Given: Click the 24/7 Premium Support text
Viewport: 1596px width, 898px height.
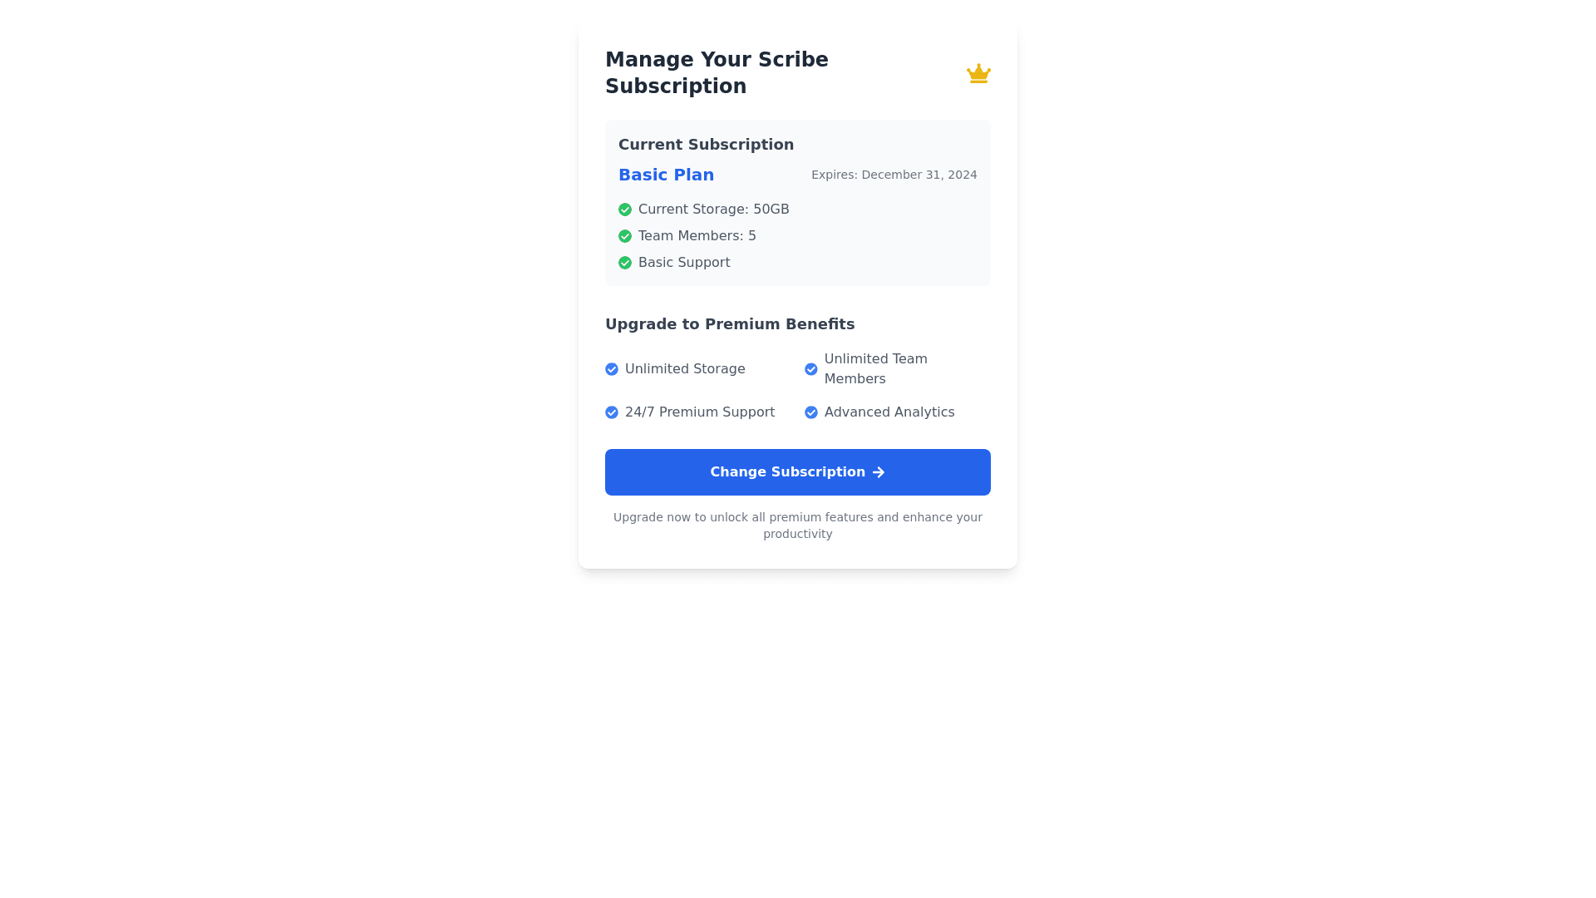Looking at the screenshot, I should (700, 412).
